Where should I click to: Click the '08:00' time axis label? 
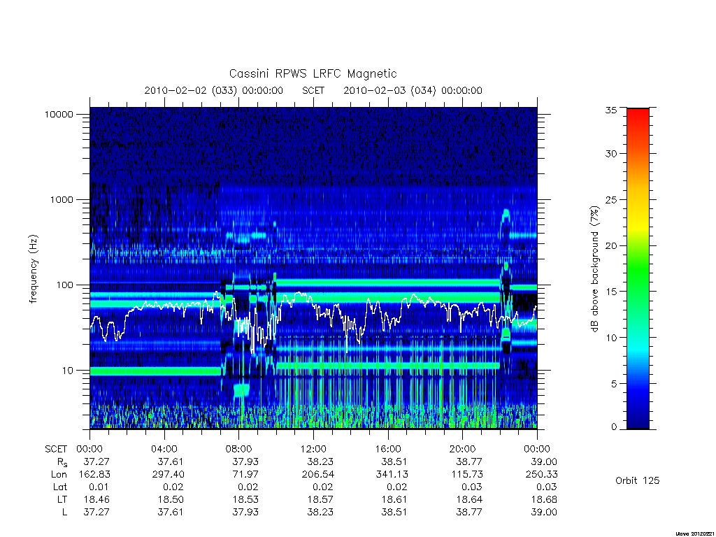pos(238,449)
